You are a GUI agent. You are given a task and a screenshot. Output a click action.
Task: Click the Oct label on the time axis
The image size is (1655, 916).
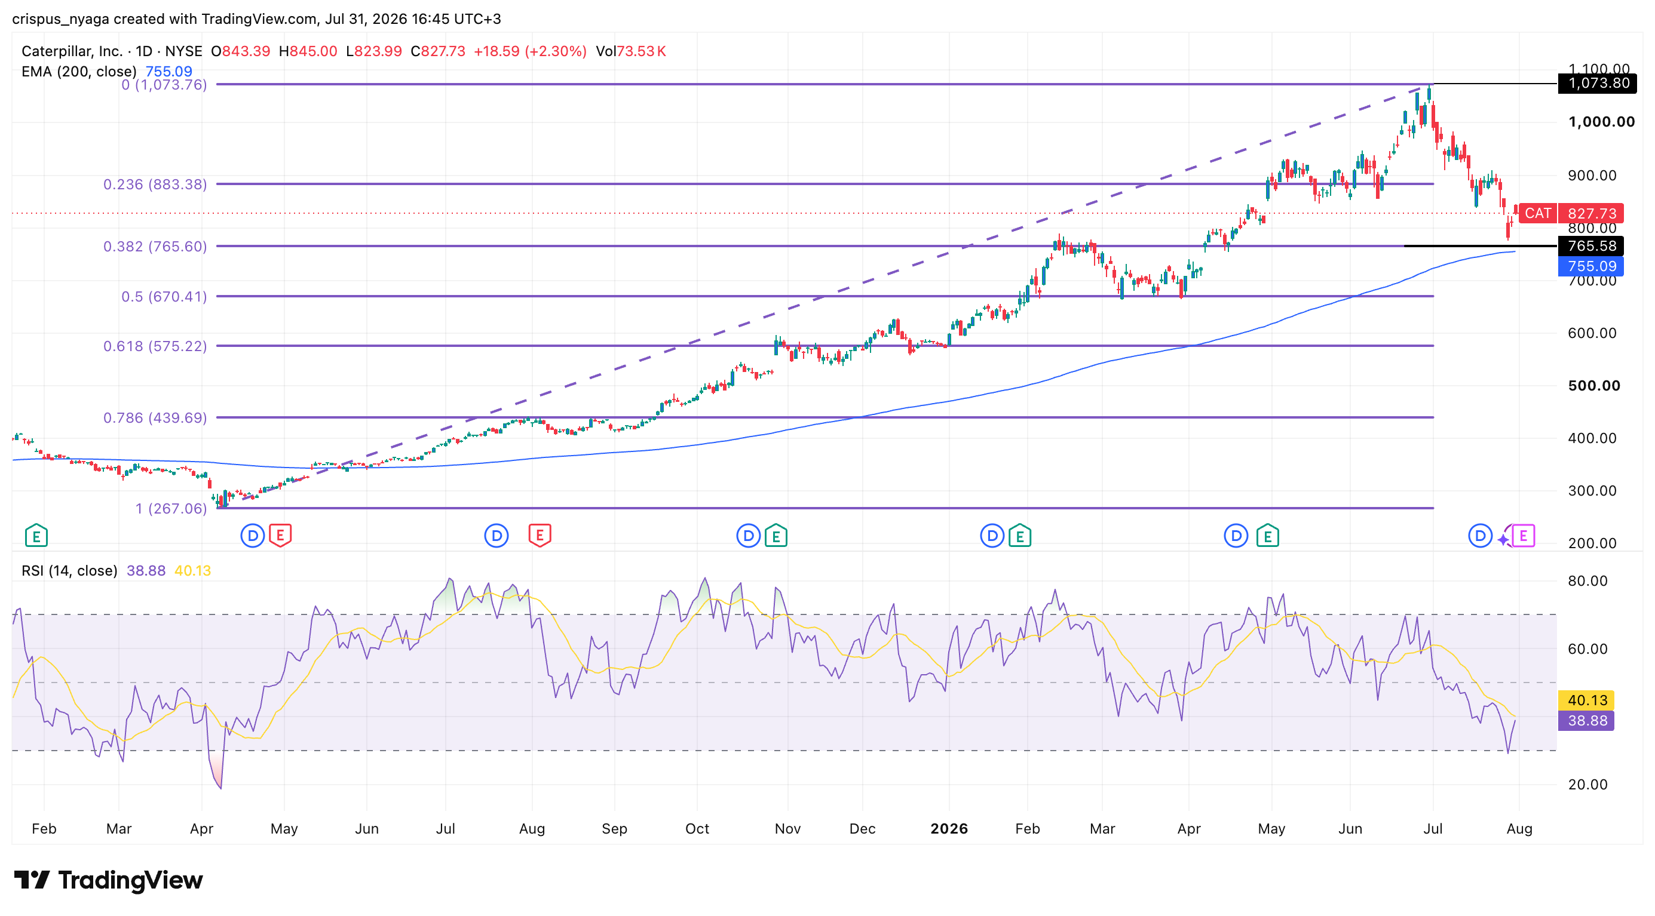[697, 829]
